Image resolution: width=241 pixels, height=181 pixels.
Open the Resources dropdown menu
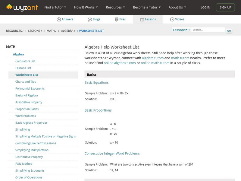pos(115,7)
